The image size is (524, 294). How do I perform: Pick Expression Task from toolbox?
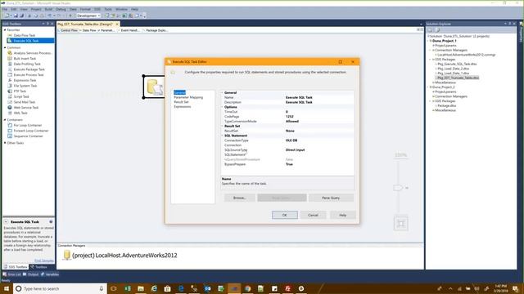(25, 80)
